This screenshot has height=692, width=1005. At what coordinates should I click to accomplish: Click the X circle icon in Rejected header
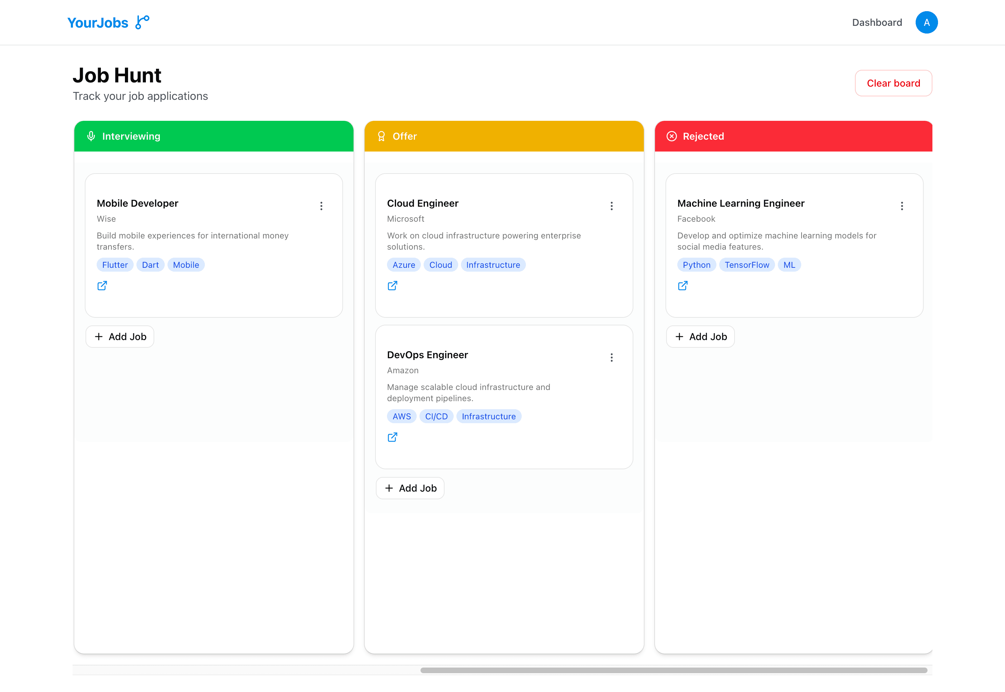(x=671, y=136)
